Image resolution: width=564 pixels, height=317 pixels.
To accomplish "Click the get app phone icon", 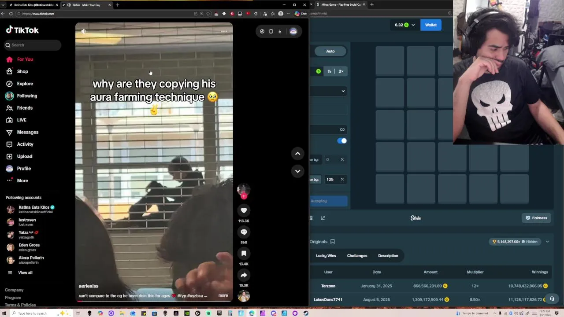I will (x=271, y=31).
